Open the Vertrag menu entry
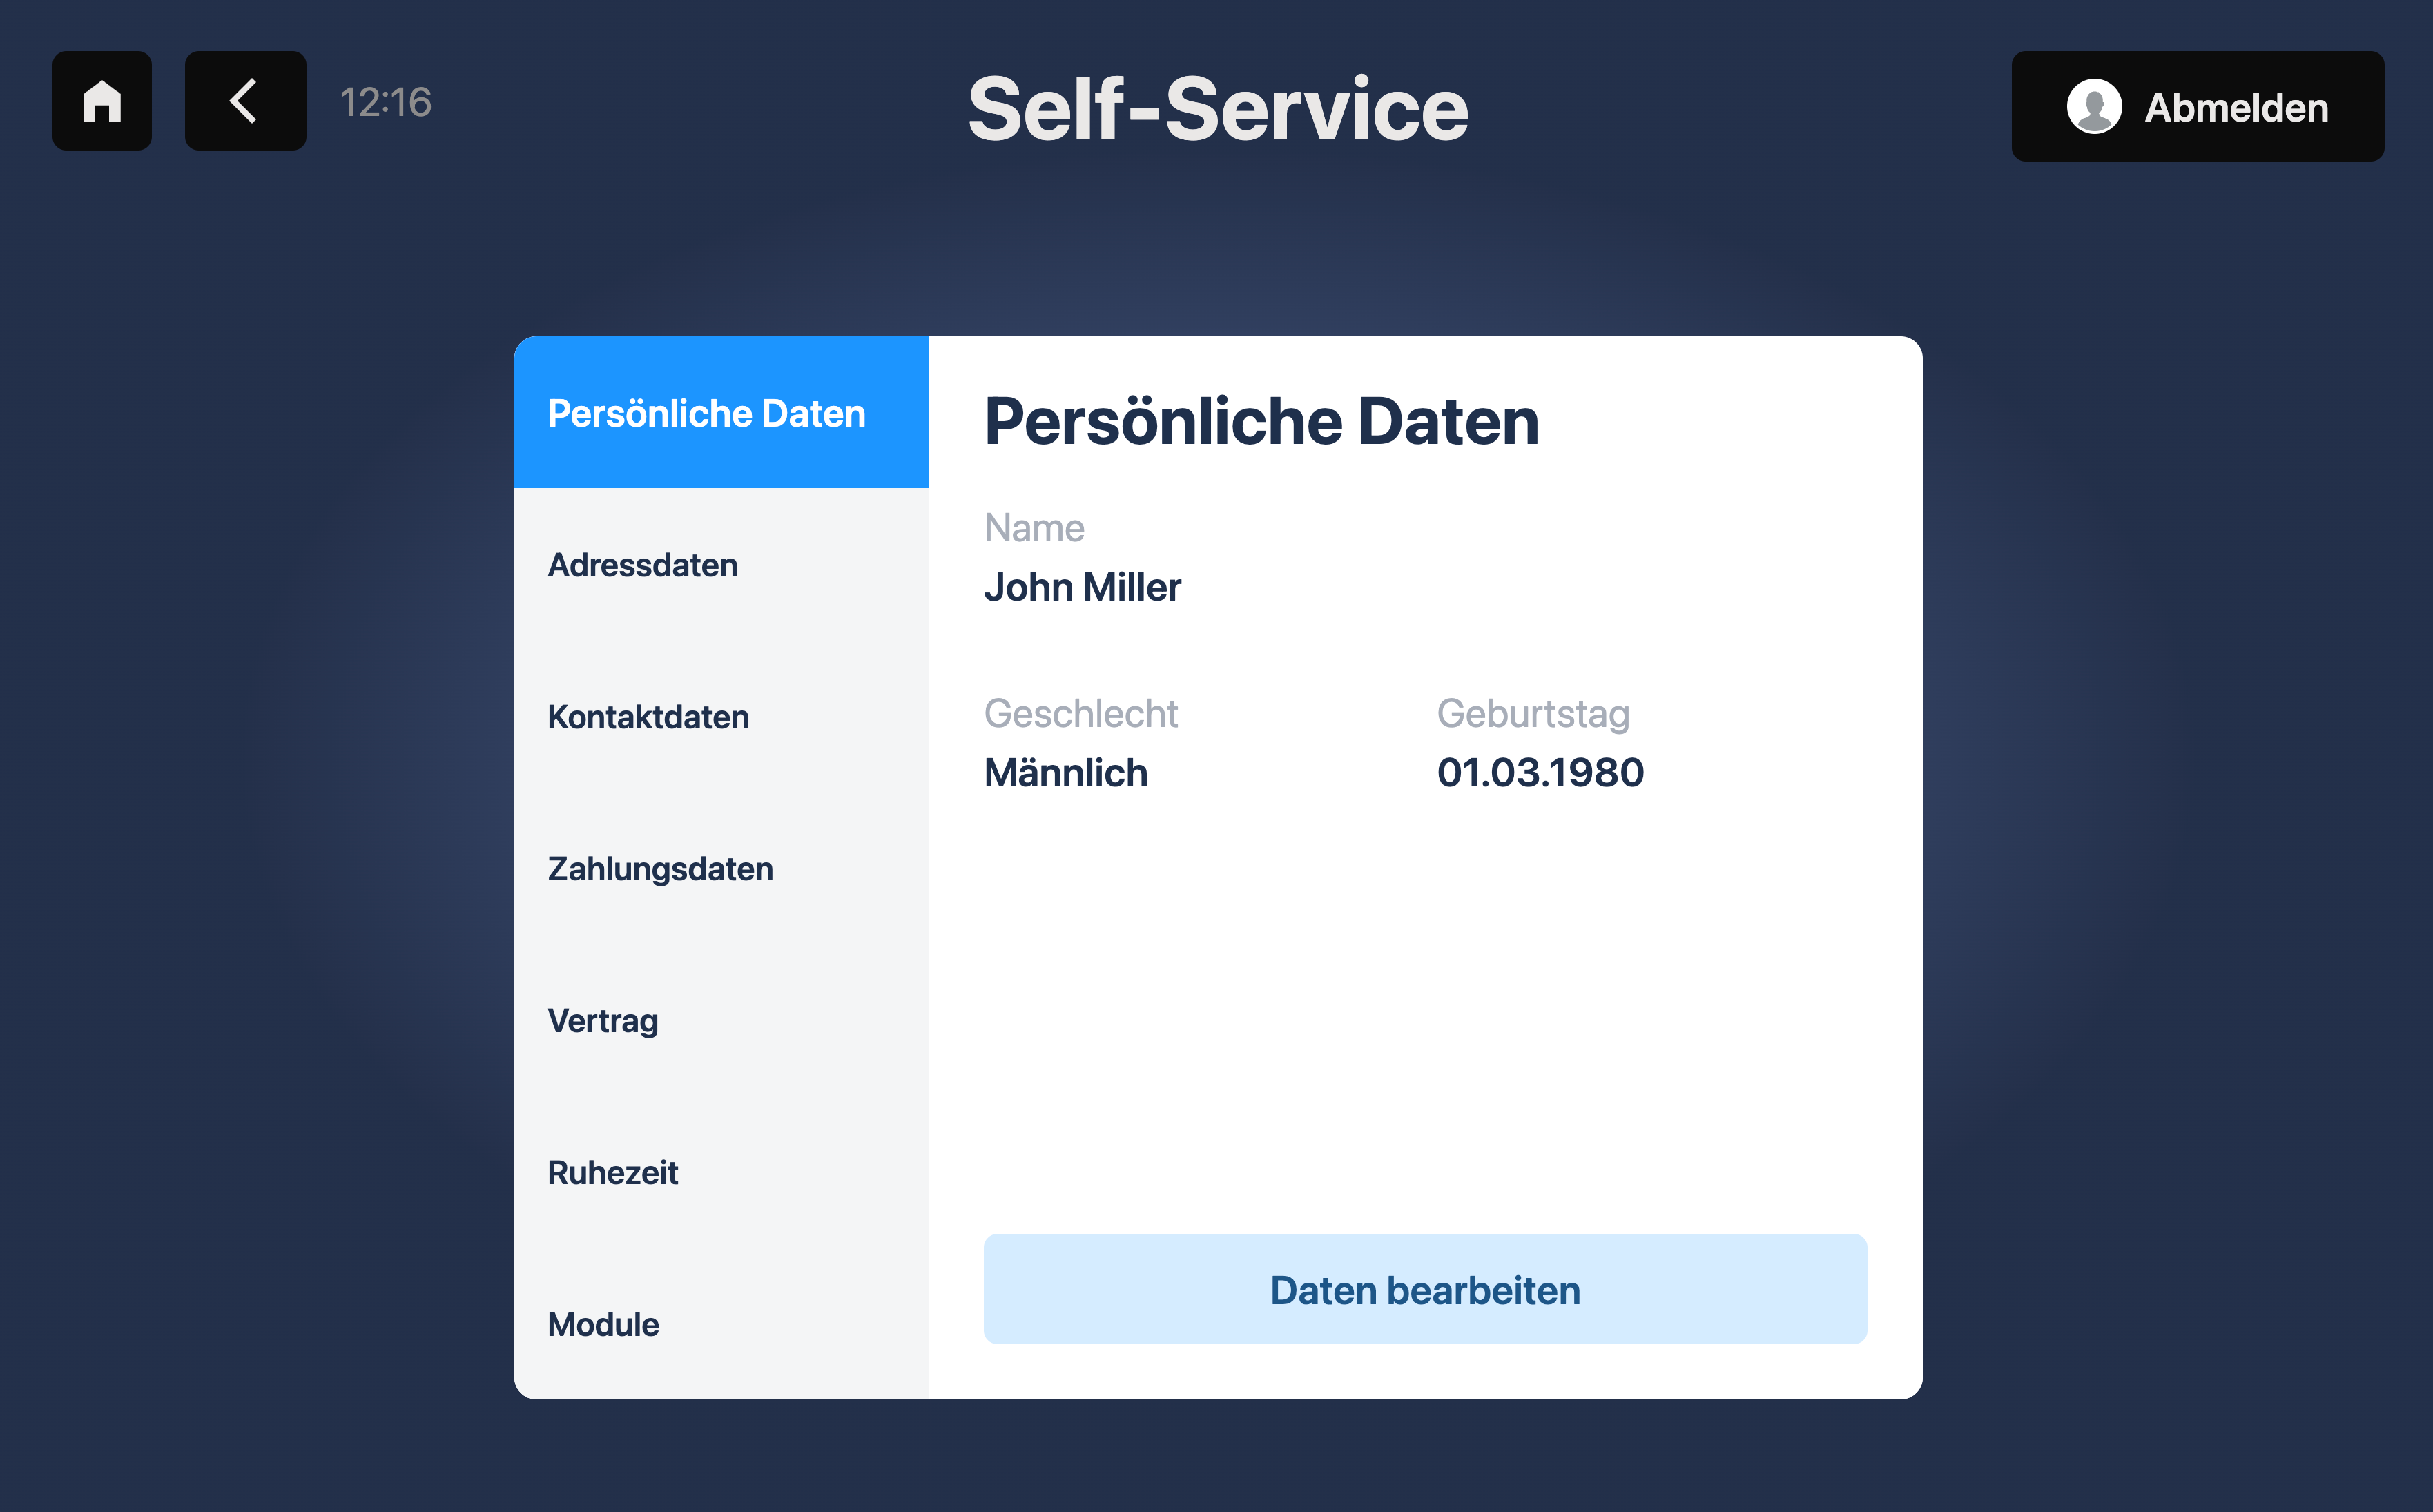This screenshot has height=1512, width=2433. click(721, 1020)
